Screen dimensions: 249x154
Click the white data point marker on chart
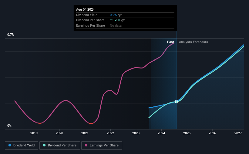coord(177,102)
